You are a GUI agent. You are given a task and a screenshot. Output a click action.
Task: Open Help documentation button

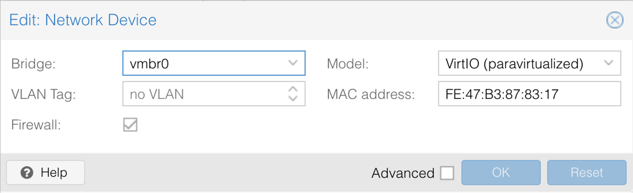pos(46,172)
